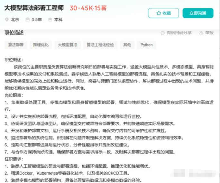Click the salary text 30-45K·15薪

pyautogui.click(x=88, y=8)
